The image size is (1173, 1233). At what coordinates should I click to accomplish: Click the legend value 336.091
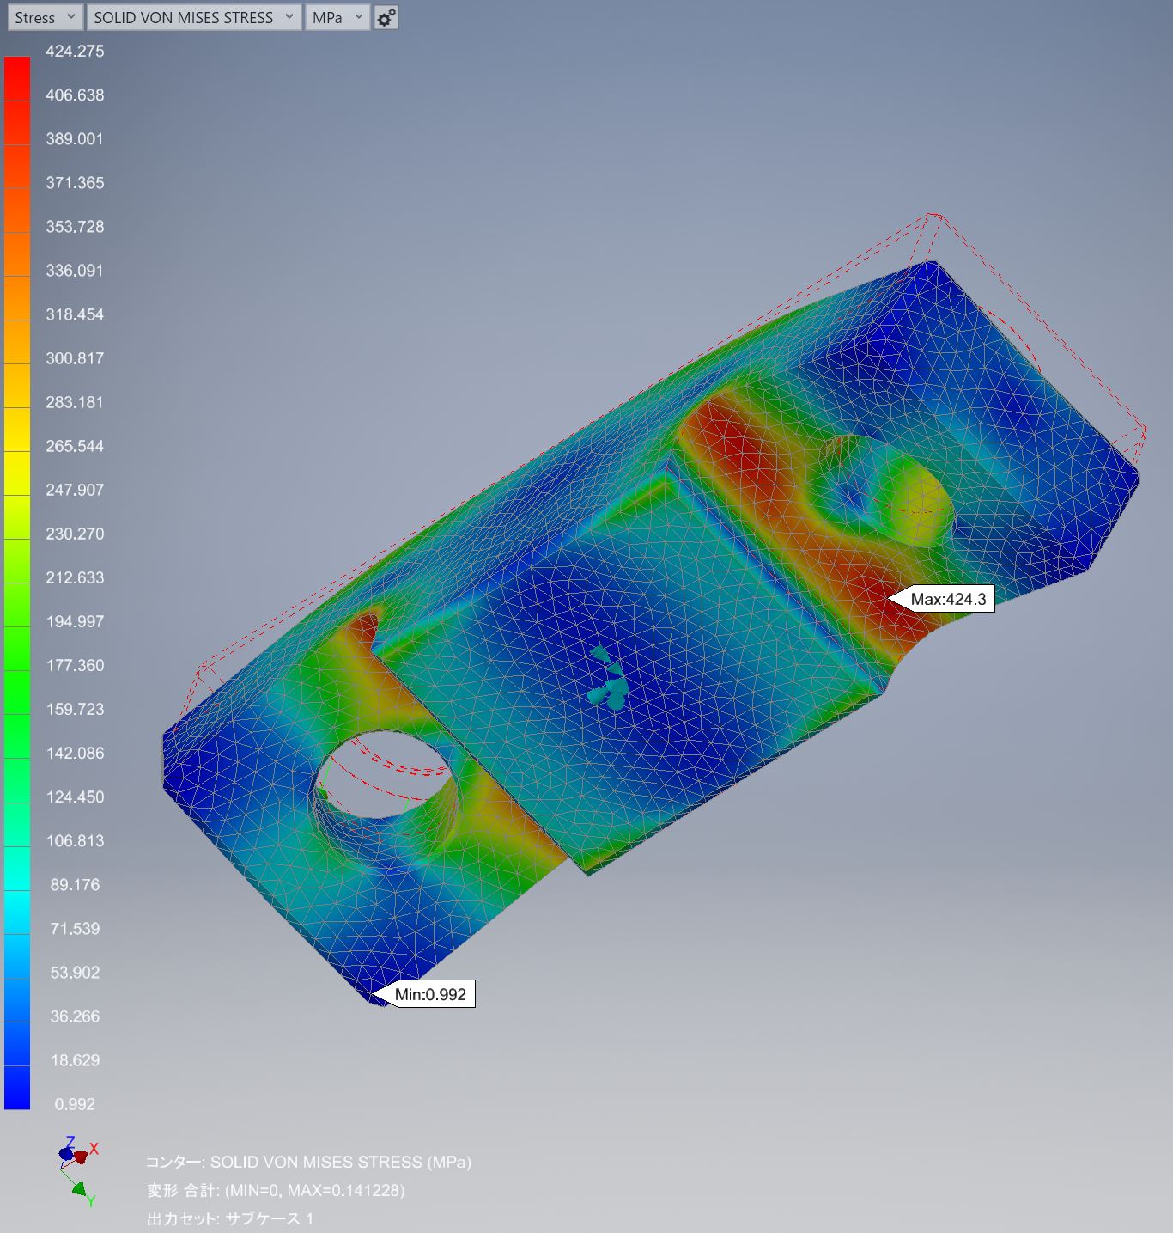75,271
